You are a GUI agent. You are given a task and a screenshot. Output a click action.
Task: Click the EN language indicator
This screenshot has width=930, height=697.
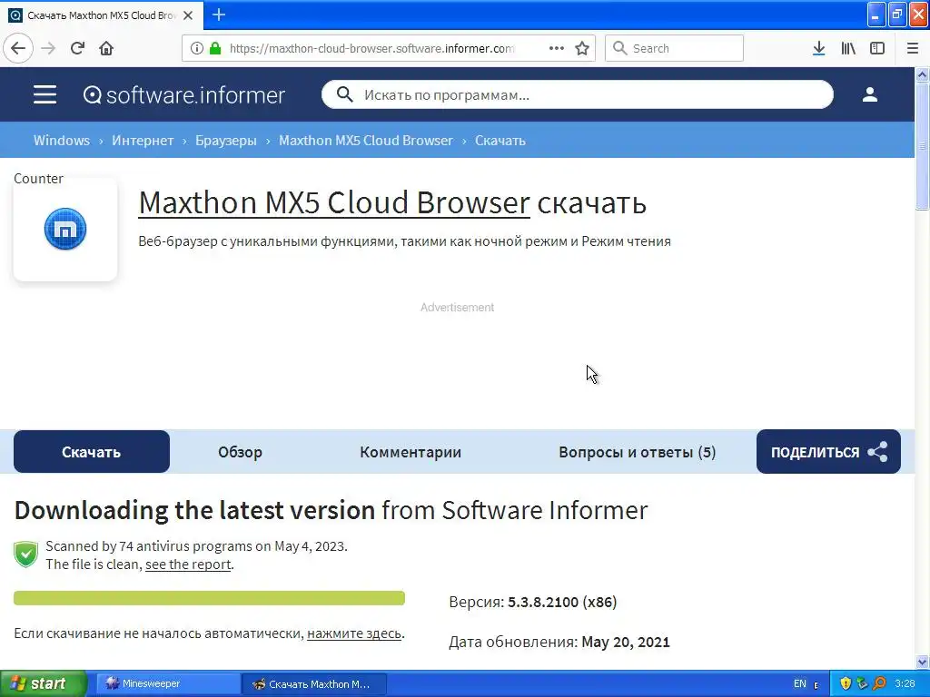coord(799,683)
